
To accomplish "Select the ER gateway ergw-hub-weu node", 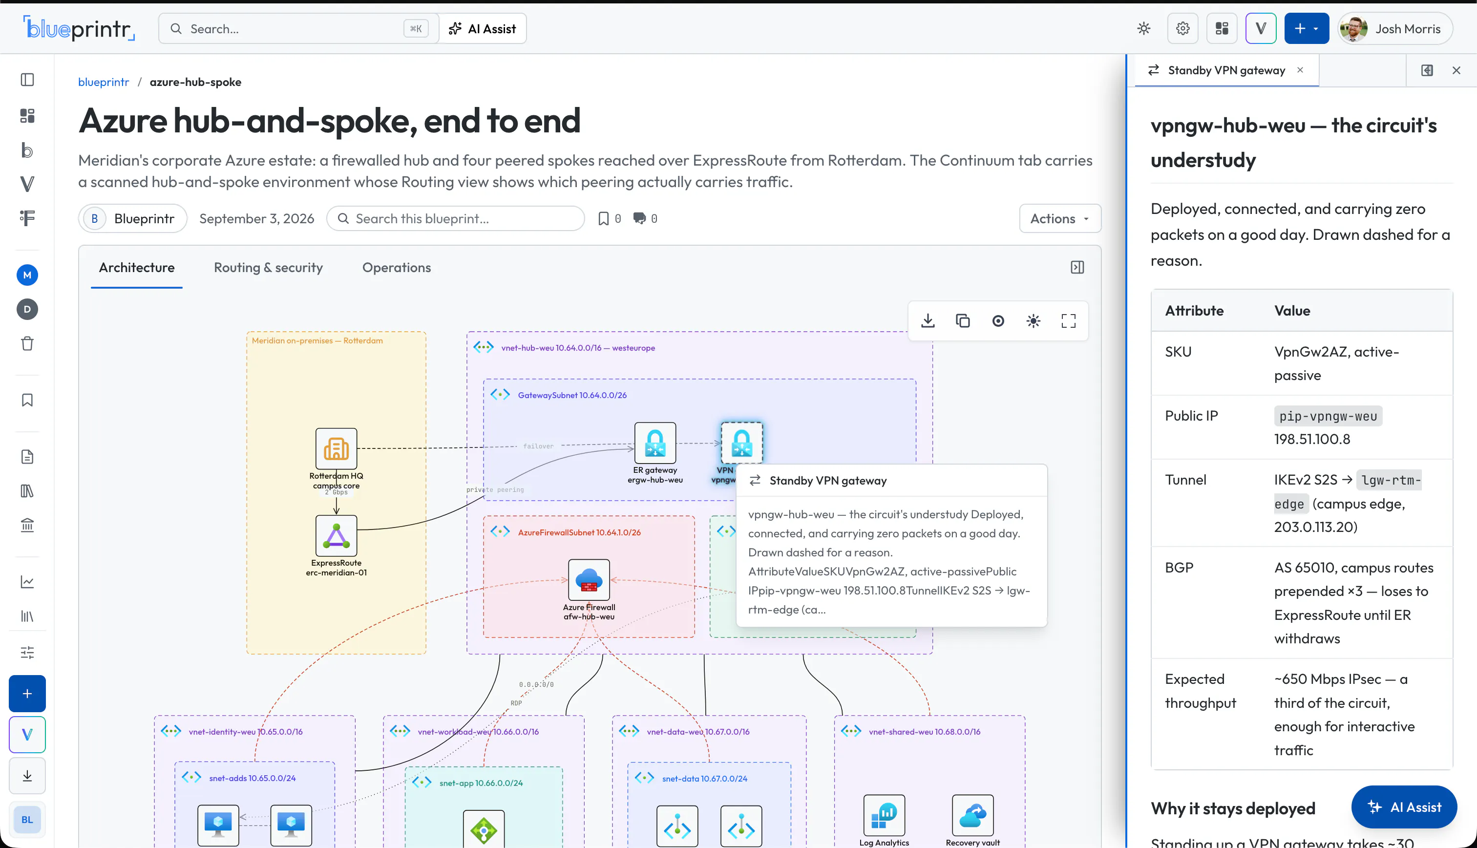I will [655, 443].
